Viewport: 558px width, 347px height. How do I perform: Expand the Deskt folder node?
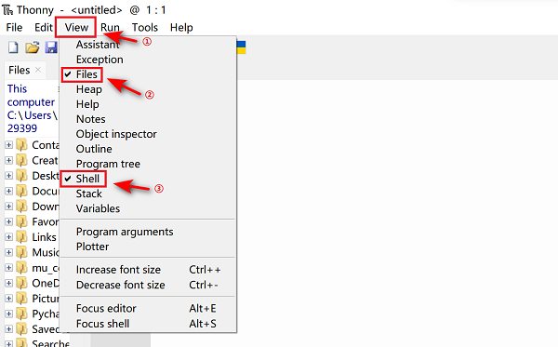click(9, 176)
